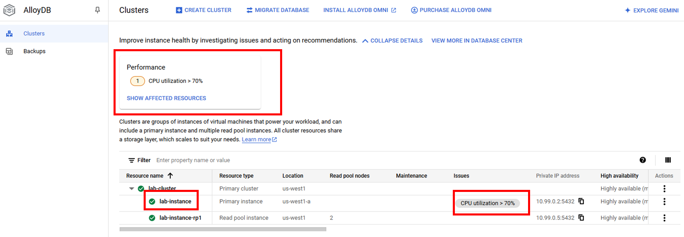Click Show Affected Resources link

(x=166, y=98)
